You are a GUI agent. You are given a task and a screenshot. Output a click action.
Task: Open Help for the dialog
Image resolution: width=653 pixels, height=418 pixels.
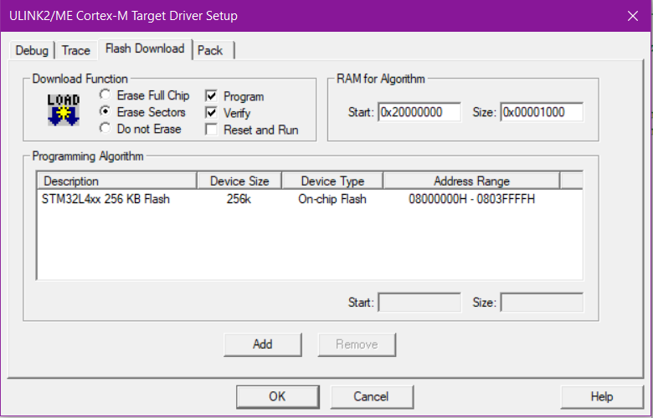click(602, 397)
